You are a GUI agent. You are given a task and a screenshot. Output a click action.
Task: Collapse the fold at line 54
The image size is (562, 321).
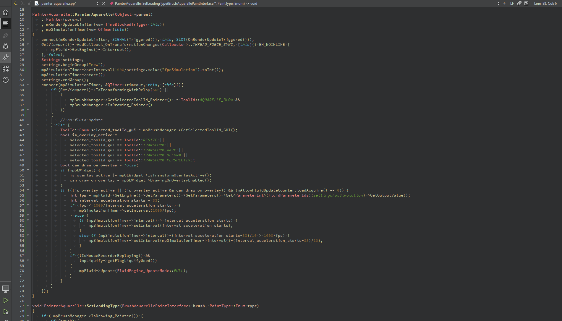(x=28, y=190)
